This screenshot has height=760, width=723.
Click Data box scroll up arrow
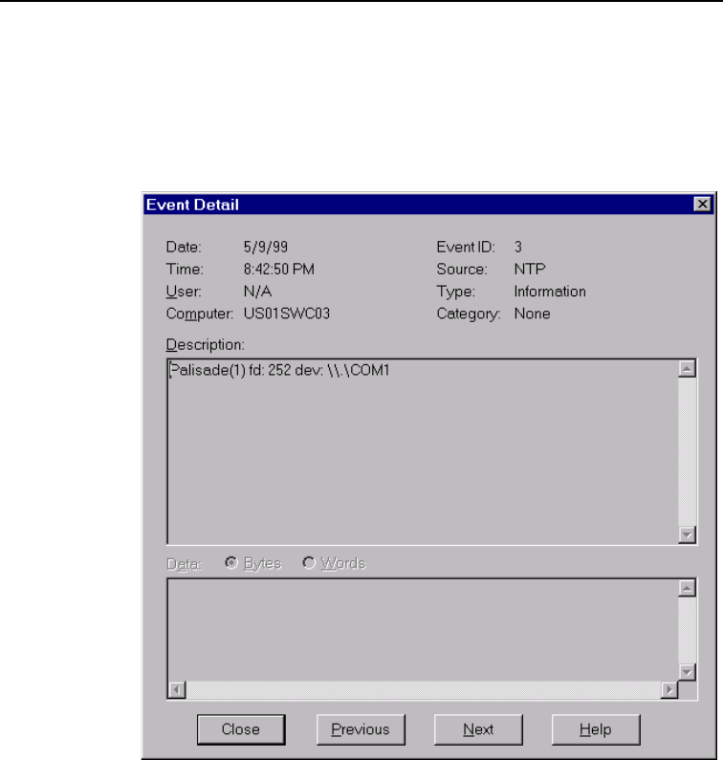pyautogui.click(x=687, y=588)
